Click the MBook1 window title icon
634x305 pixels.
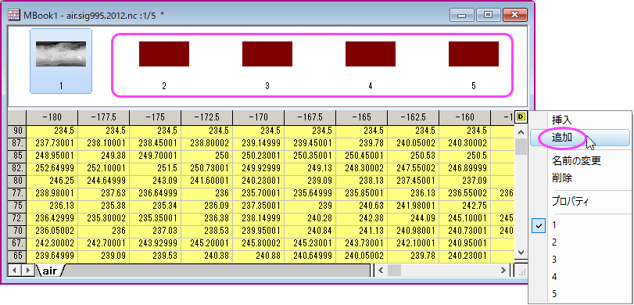[x=15, y=15]
